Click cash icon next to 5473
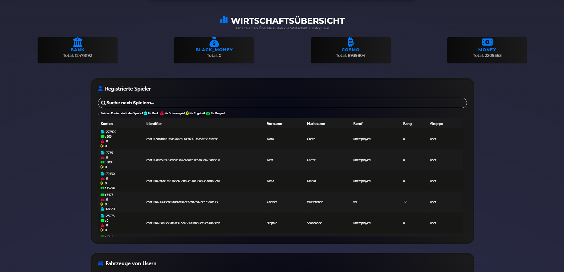This screenshot has width=564, height=272. click(x=102, y=195)
